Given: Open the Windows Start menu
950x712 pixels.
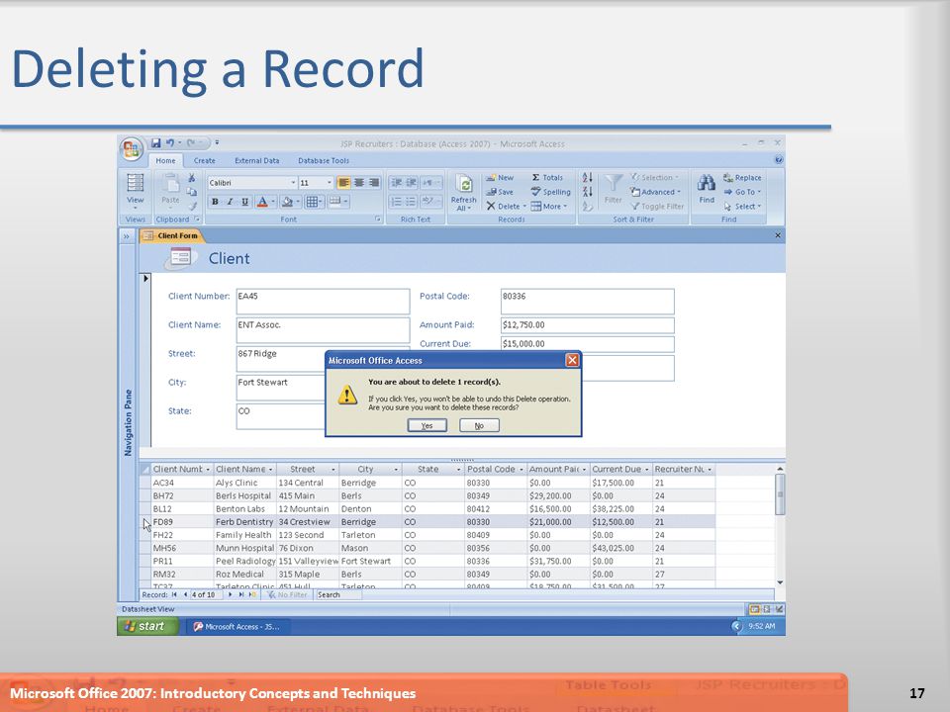Looking at the screenshot, I should [147, 626].
